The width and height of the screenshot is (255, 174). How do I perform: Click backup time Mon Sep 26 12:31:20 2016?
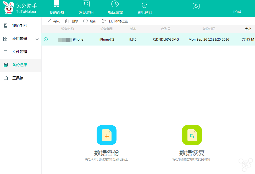(x=209, y=40)
